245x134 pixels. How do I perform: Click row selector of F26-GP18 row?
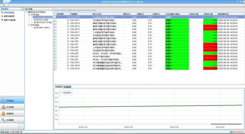click(x=55, y=17)
